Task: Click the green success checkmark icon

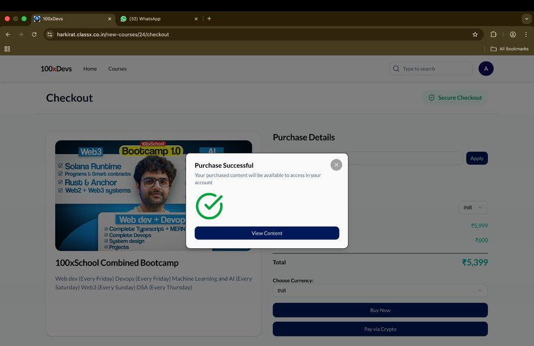Action: [x=209, y=206]
